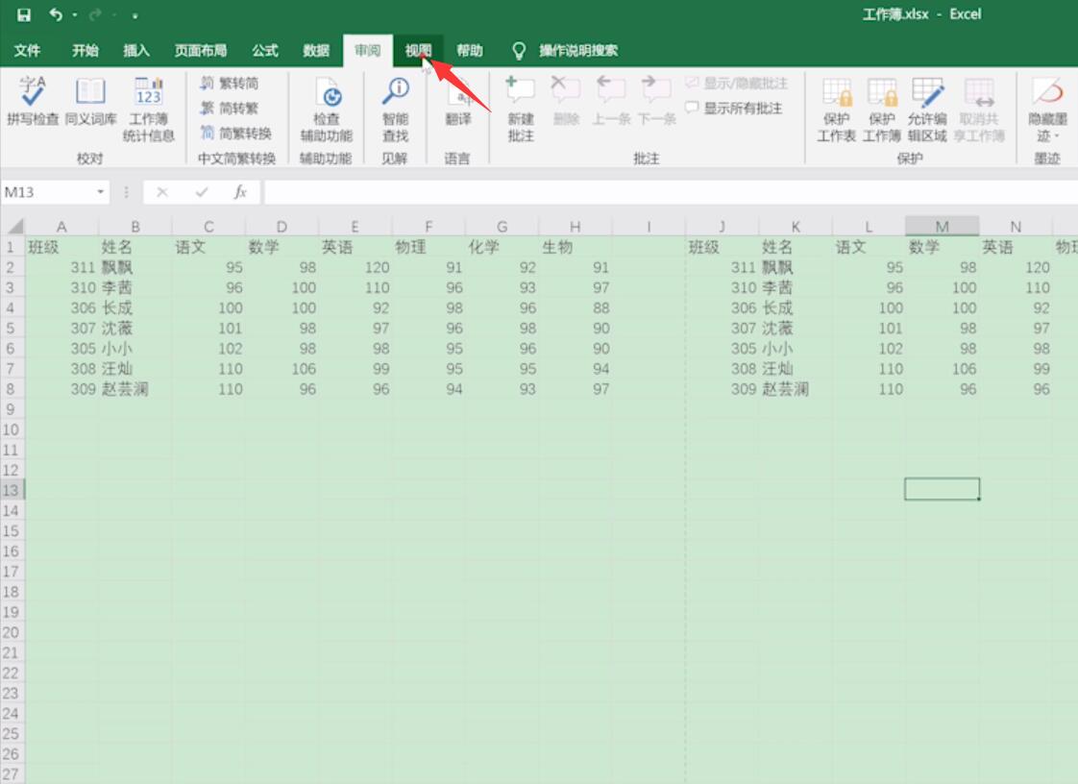Open Customize Quick Access Toolbar dropdown
This screenshot has height=784, width=1078.
(135, 15)
